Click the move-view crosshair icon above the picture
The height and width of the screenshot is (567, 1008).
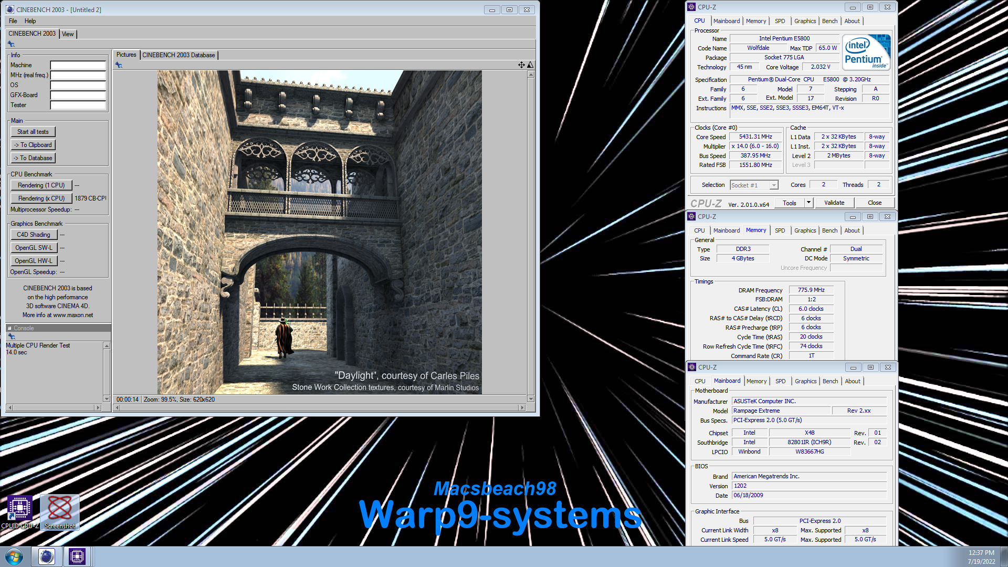pyautogui.click(x=521, y=65)
